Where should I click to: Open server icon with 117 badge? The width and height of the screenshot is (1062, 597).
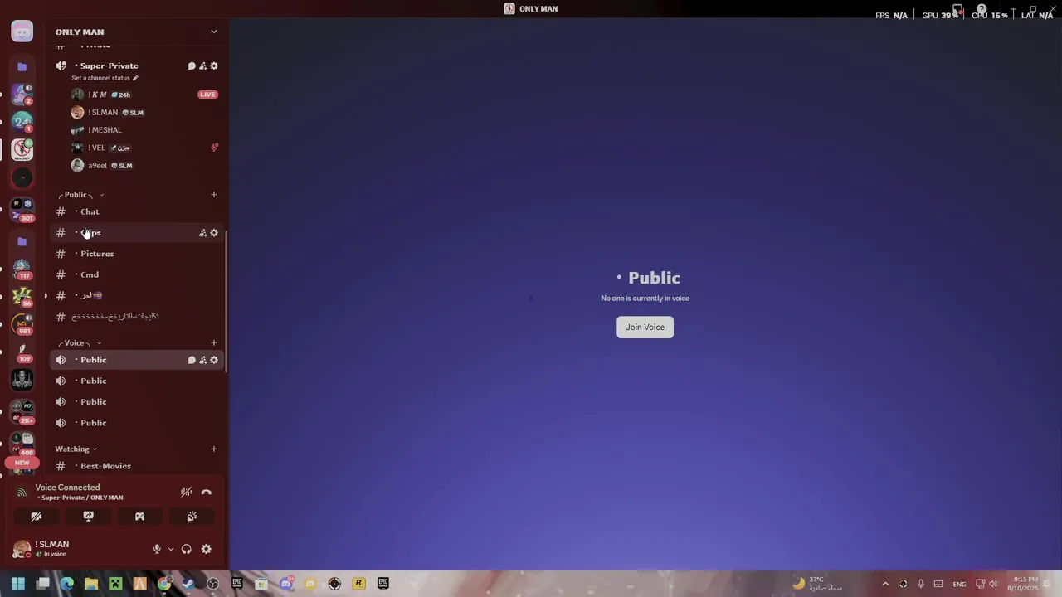[x=22, y=268]
